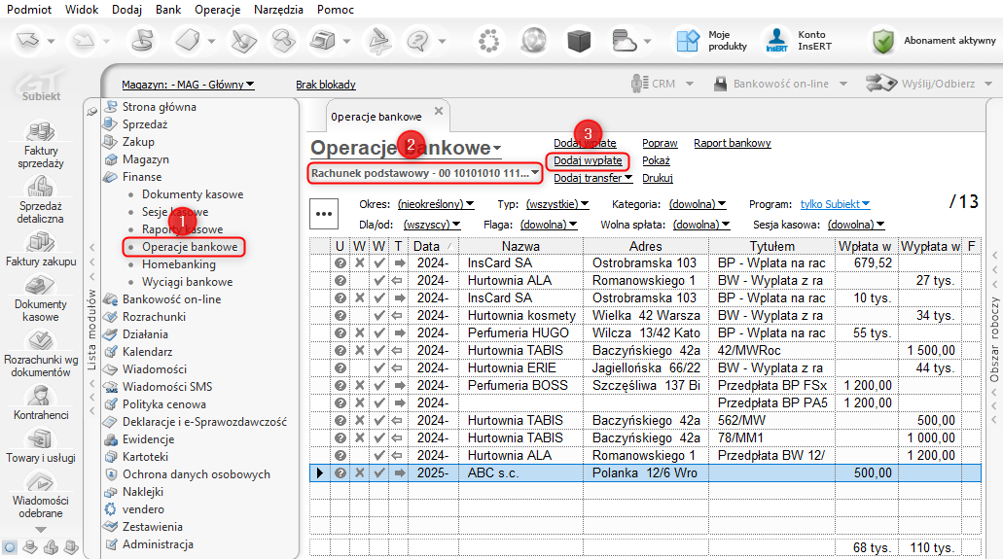Screen dimensions: 1003x559
Task: Click Abonament aktywny shield icon
Action: 882,41
